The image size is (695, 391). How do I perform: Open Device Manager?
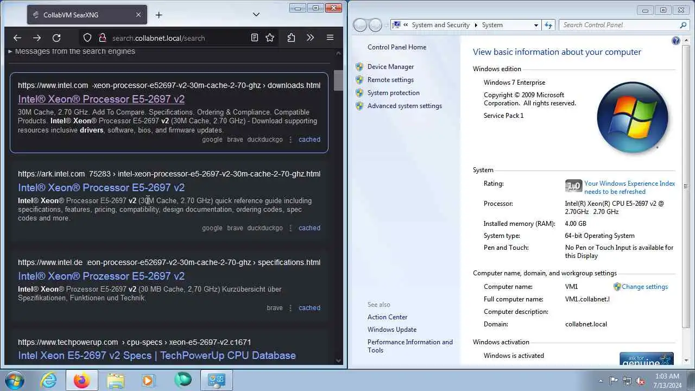coord(390,67)
